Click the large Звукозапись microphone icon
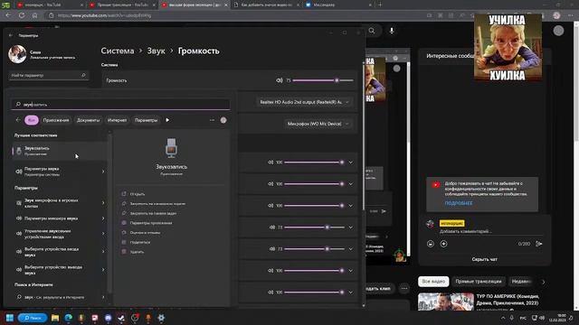579x325 pixels. tap(171, 148)
